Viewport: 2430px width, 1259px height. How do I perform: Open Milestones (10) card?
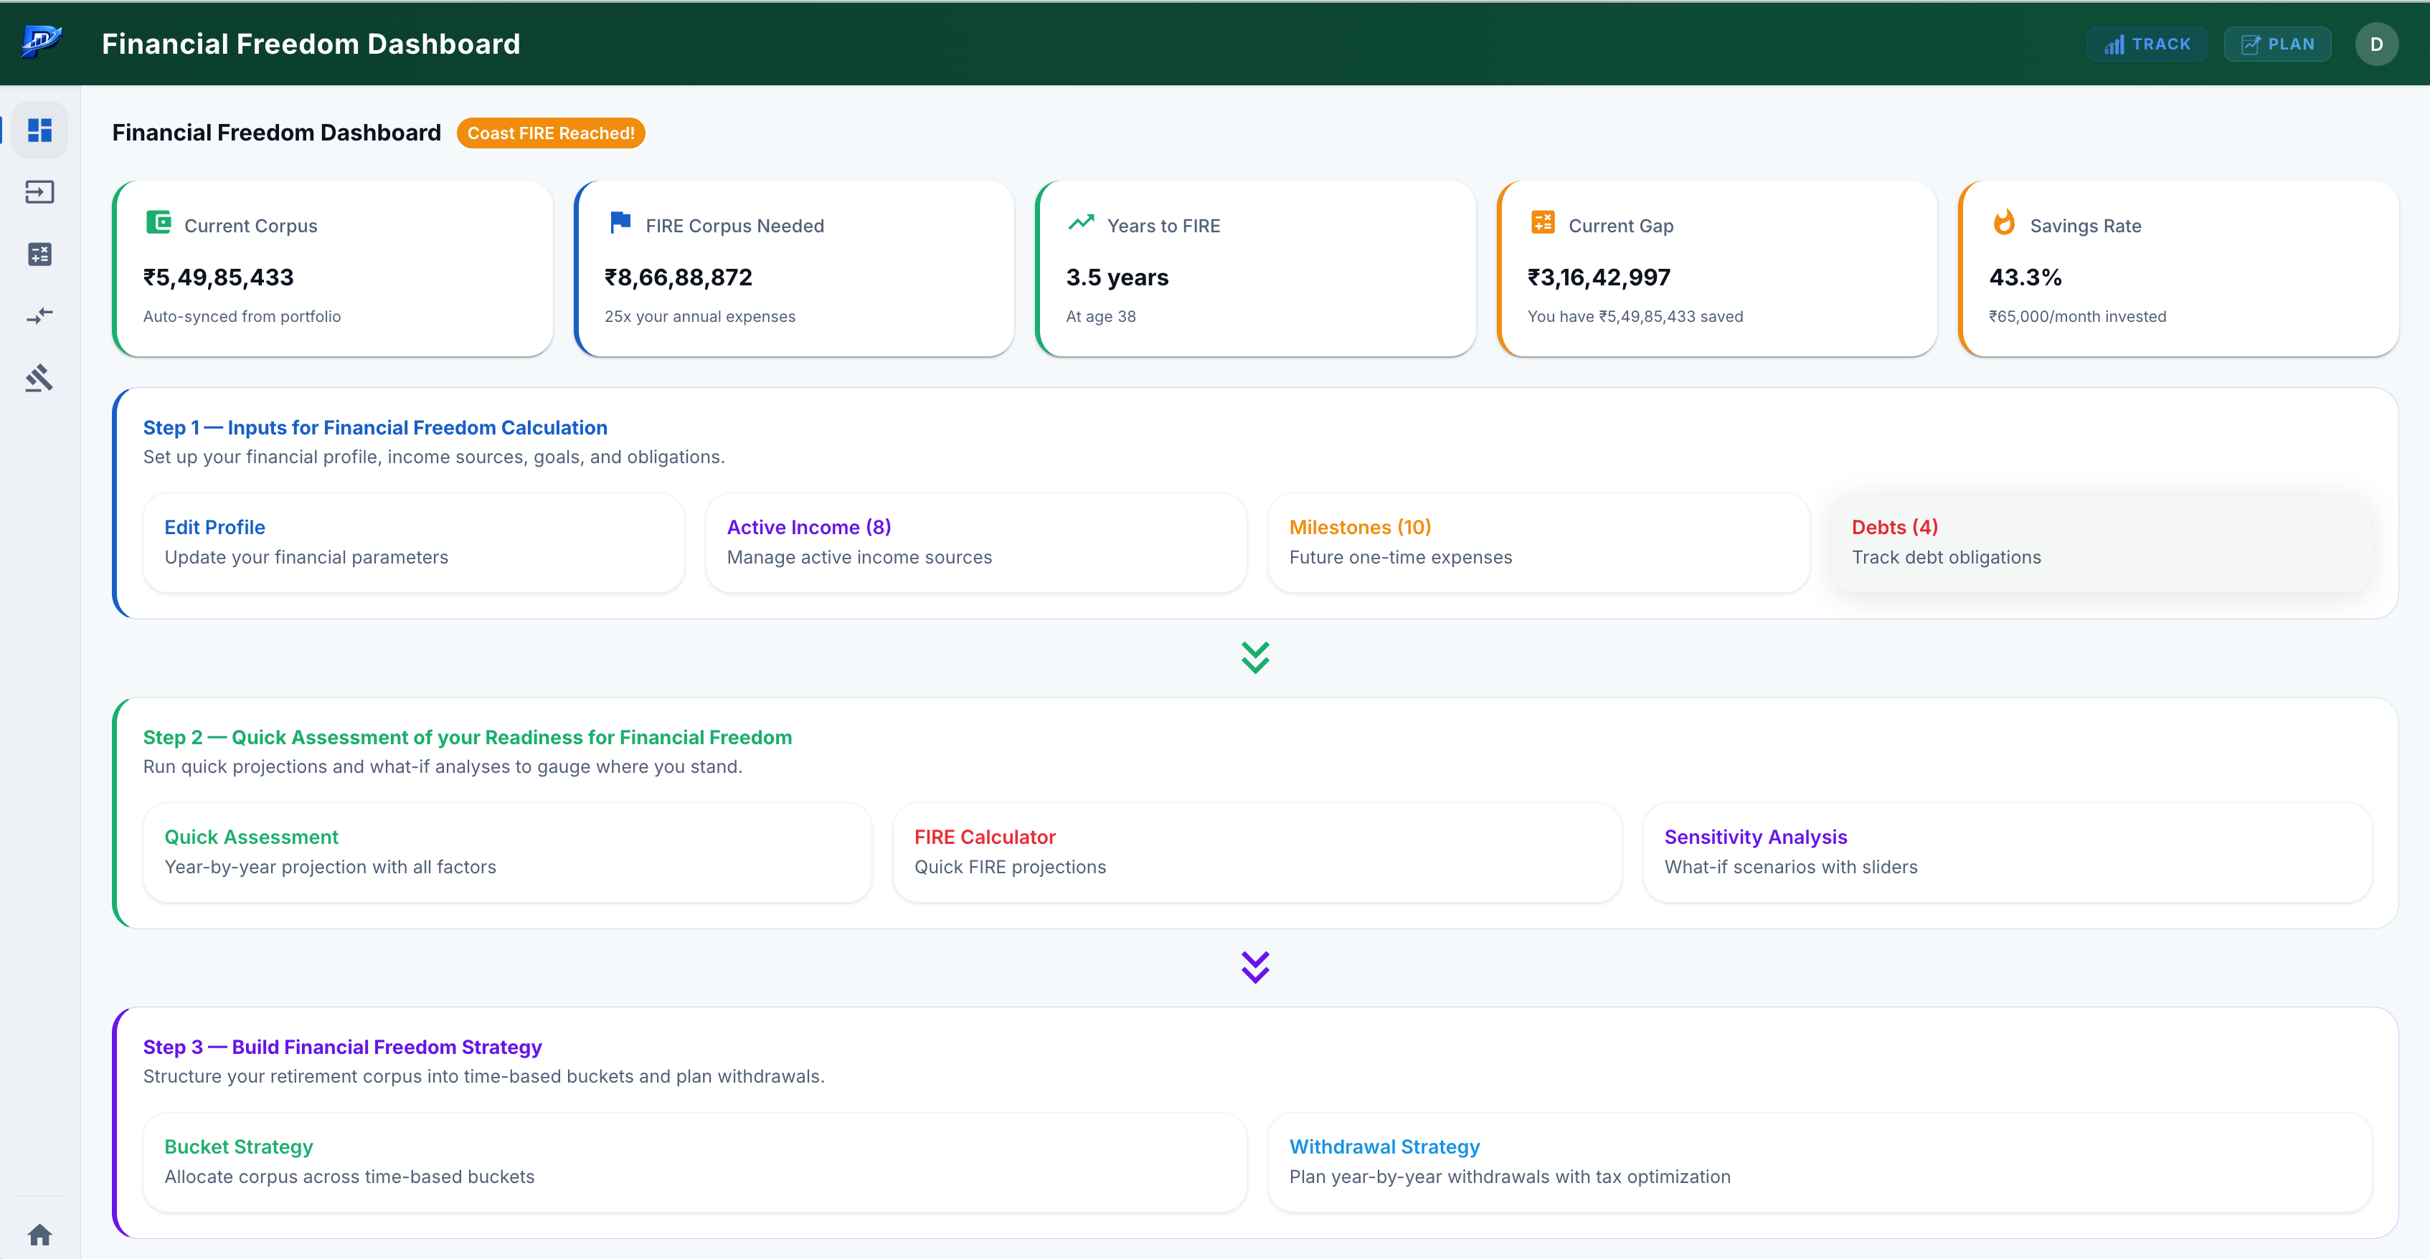point(1538,542)
